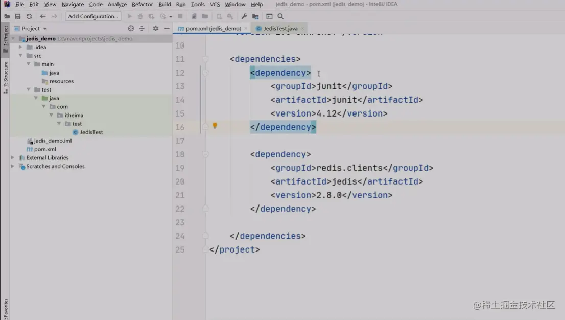Open the Run menu

[x=181, y=4]
